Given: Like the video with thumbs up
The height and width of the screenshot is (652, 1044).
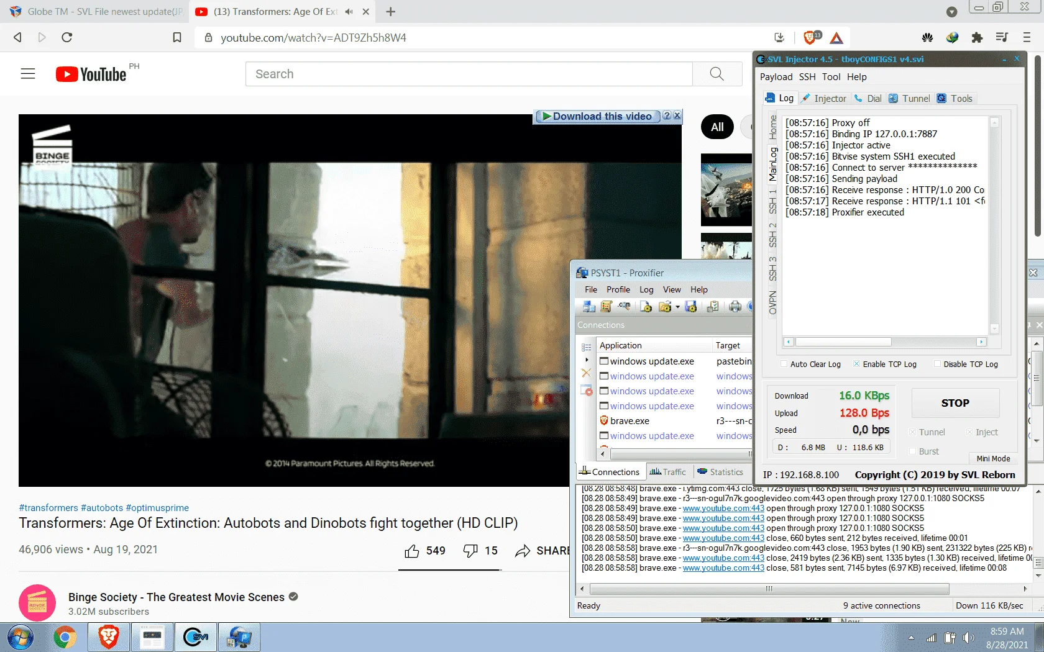Looking at the screenshot, I should tap(412, 551).
